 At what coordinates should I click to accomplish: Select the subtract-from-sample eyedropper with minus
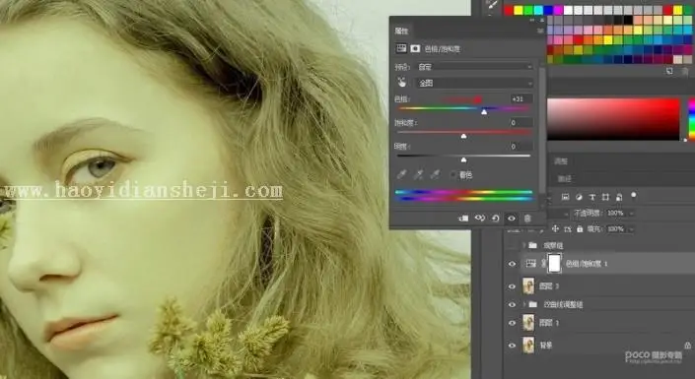(x=436, y=174)
